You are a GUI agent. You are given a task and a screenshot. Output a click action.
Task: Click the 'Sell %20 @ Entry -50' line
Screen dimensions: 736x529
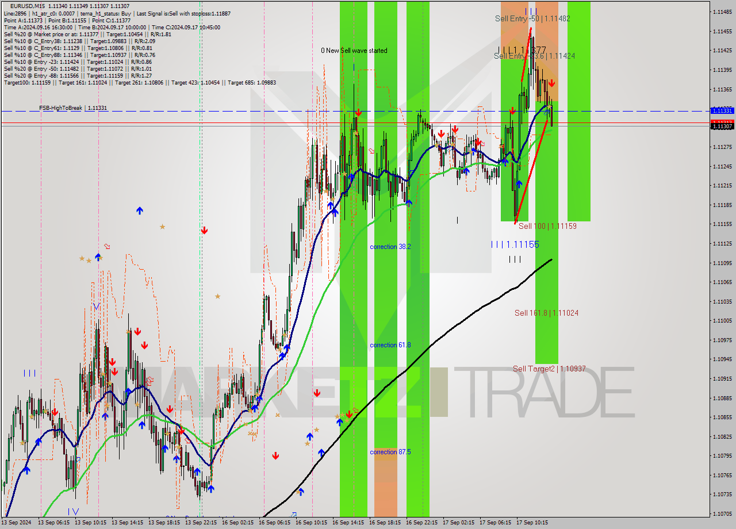tap(78, 68)
